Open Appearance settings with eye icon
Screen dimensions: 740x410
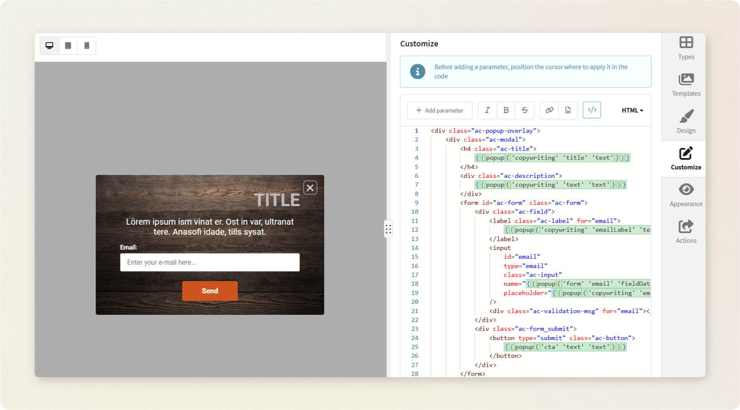(x=686, y=195)
